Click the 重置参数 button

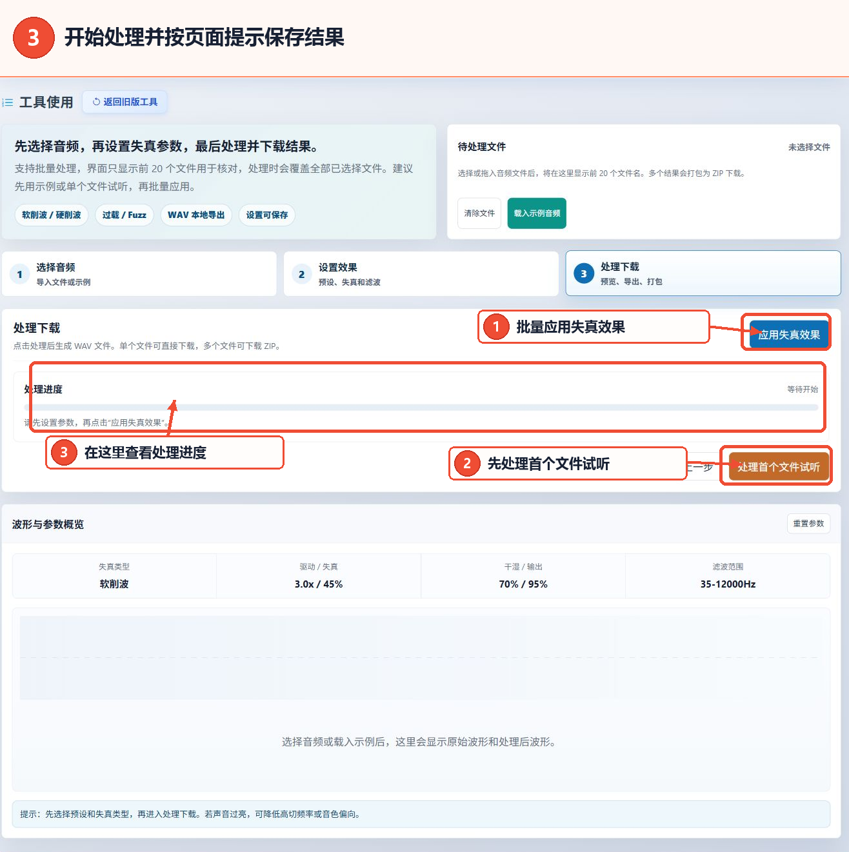coord(808,524)
